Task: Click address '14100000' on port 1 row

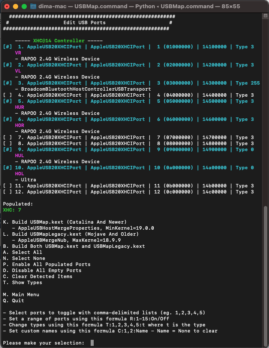Action: click(x=215, y=47)
